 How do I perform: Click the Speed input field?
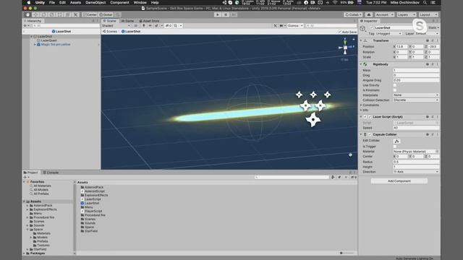(416, 128)
